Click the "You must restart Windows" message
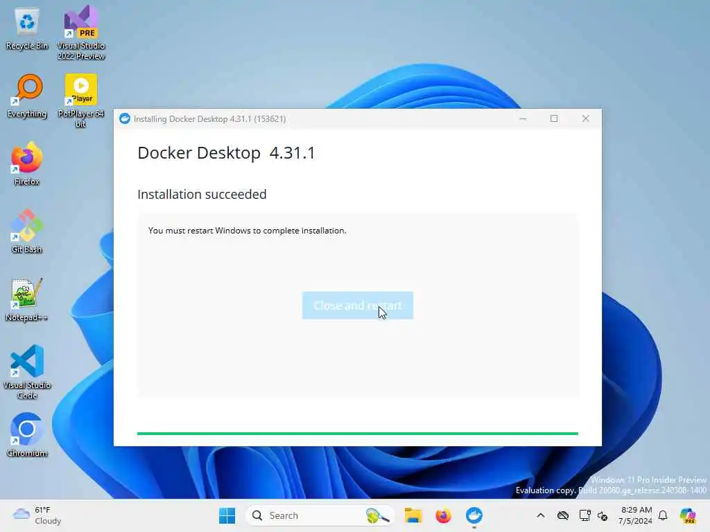The image size is (710, 532). pos(248,231)
